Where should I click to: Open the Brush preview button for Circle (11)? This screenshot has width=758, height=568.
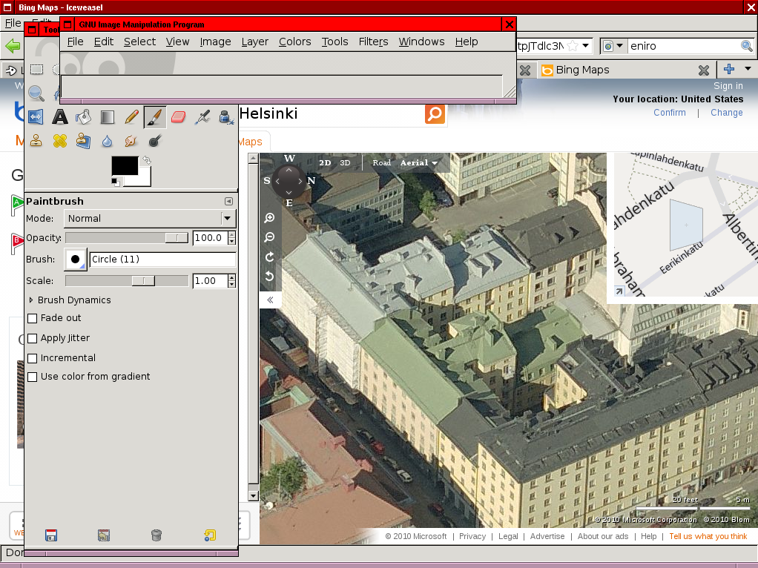[76, 260]
